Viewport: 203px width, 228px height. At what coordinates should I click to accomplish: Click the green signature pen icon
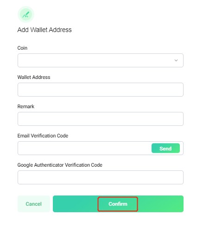click(26, 14)
